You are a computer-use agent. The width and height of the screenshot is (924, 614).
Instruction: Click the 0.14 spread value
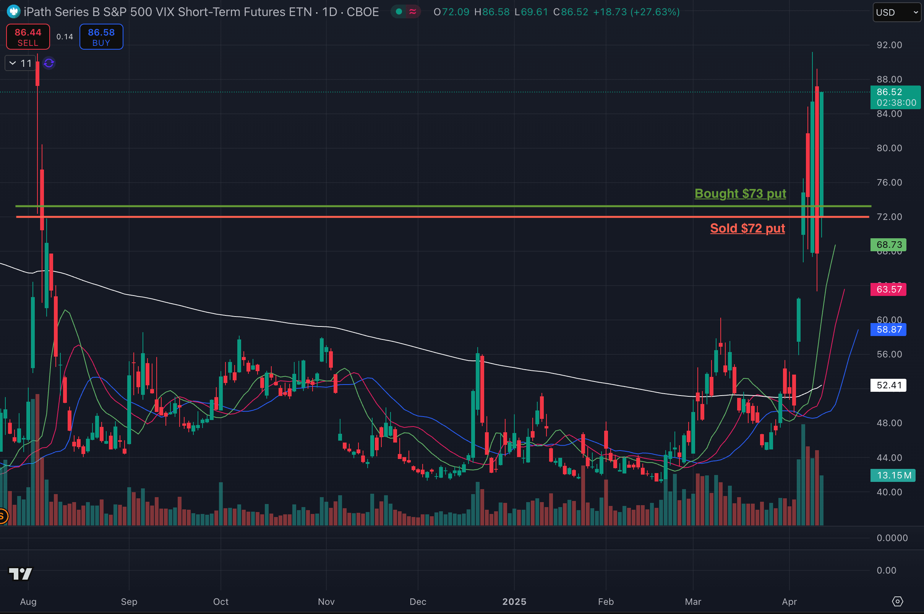pos(65,37)
